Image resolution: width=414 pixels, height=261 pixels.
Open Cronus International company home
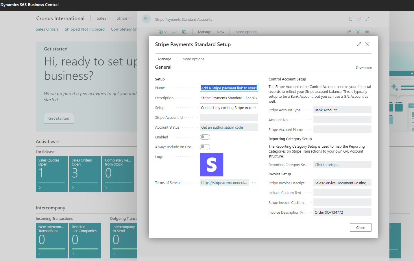pyautogui.click(x=60, y=18)
